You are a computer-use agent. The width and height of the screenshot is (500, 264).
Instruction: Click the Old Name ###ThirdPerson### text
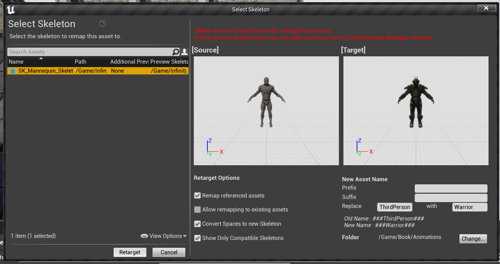pyautogui.click(x=384, y=218)
